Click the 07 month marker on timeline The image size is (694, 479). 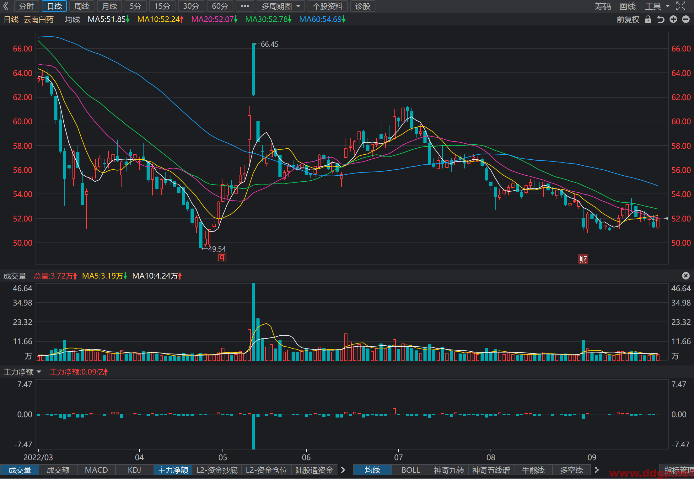pyautogui.click(x=398, y=457)
